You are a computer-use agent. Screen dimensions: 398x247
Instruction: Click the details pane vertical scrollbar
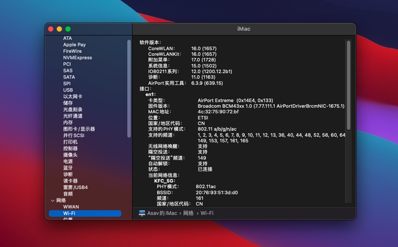coord(348,84)
